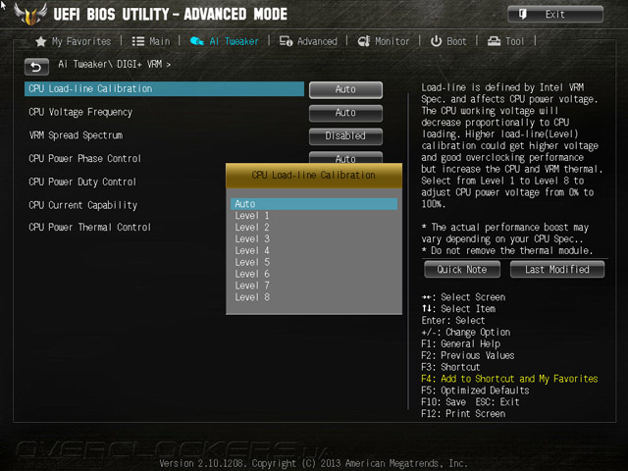Click the Advanced tab info icon
This screenshot has height=471, width=628.
coord(286,41)
